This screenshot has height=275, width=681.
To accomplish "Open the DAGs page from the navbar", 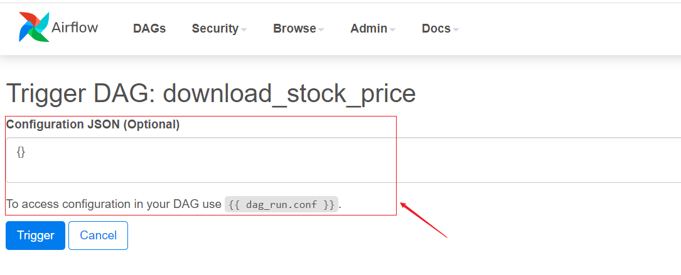I will [149, 29].
